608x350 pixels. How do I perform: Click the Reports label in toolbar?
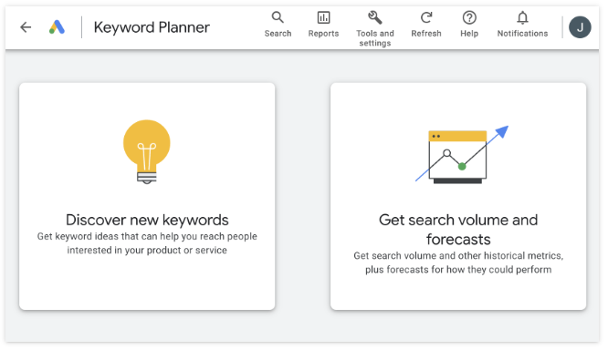tap(323, 34)
